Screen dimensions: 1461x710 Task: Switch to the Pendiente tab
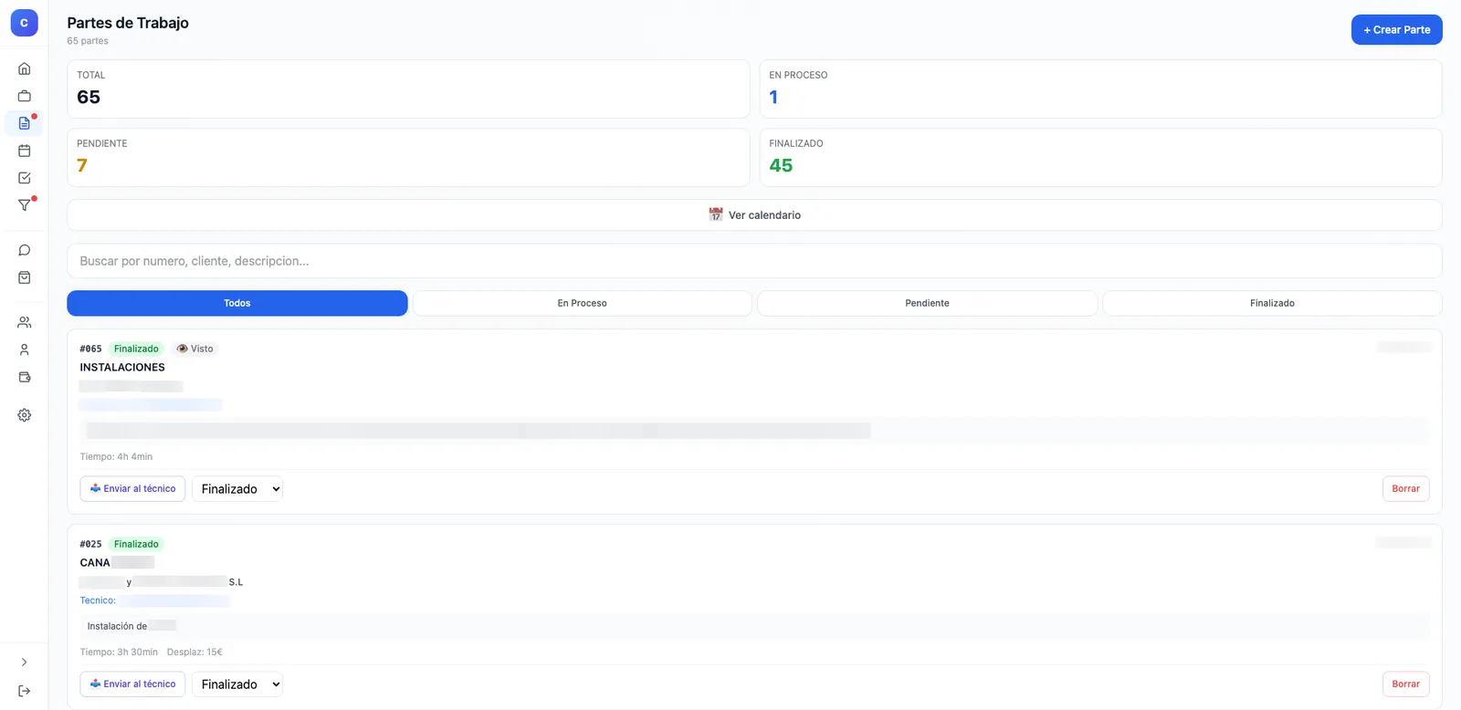click(x=928, y=303)
